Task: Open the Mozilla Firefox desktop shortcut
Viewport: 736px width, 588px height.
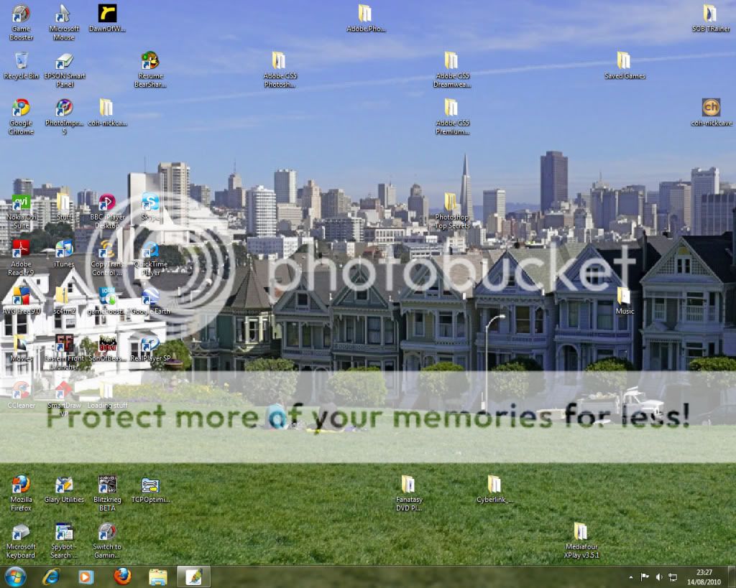Action: (21, 485)
